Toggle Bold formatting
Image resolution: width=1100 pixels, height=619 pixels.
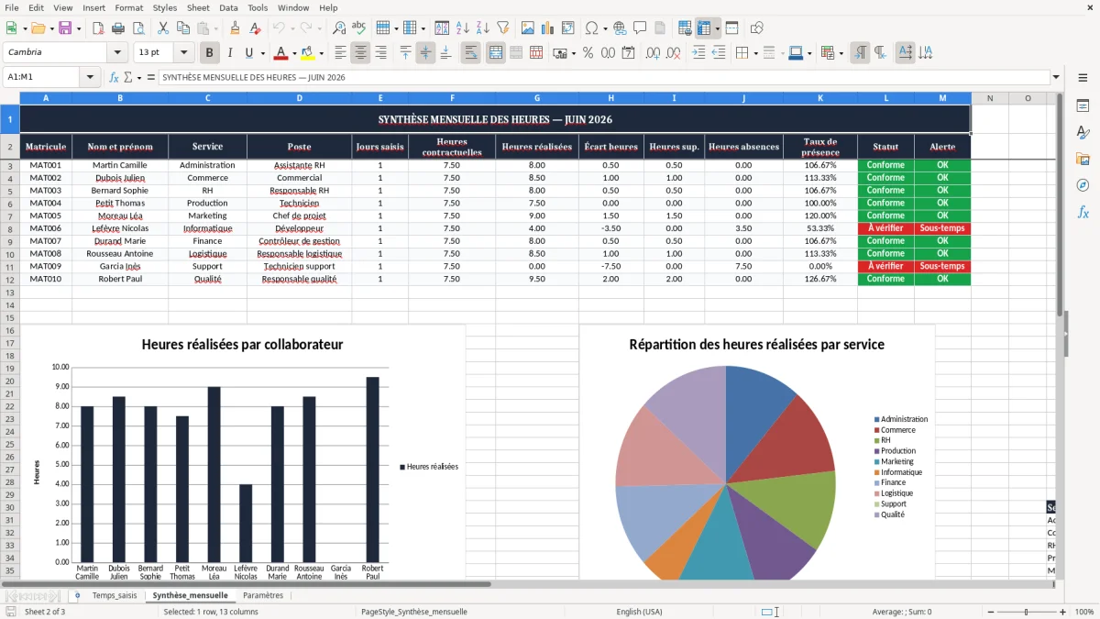(210, 53)
